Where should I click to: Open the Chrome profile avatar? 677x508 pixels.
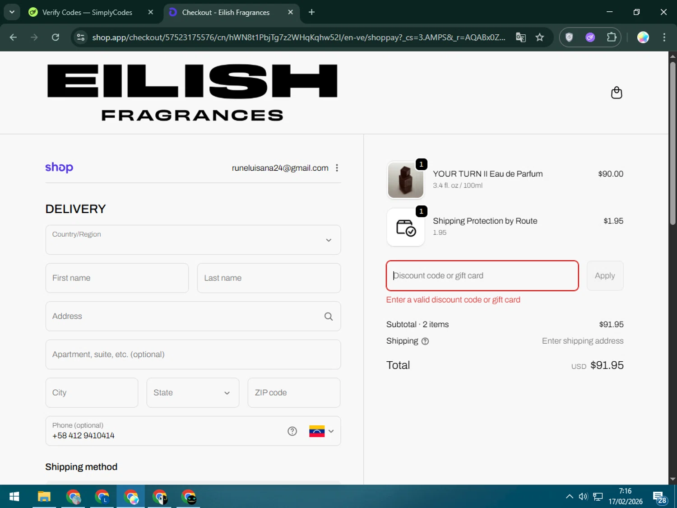643,37
